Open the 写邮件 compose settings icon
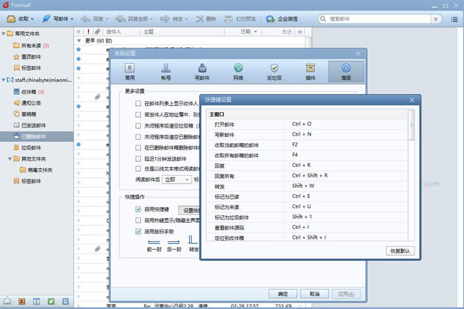This screenshot has width=464, height=309. click(x=202, y=68)
